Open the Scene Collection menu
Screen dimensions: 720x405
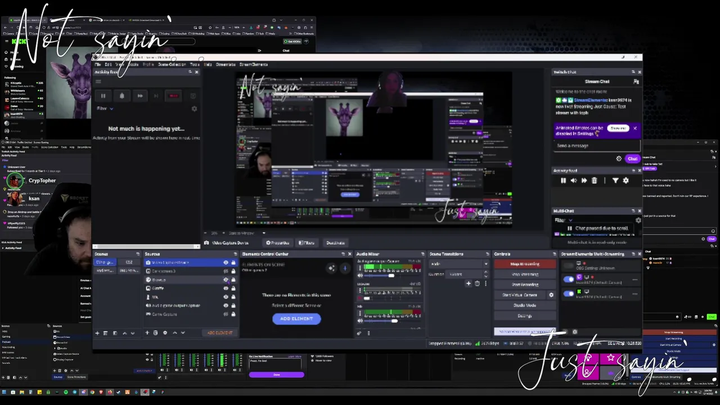pyautogui.click(x=172, y=64)
